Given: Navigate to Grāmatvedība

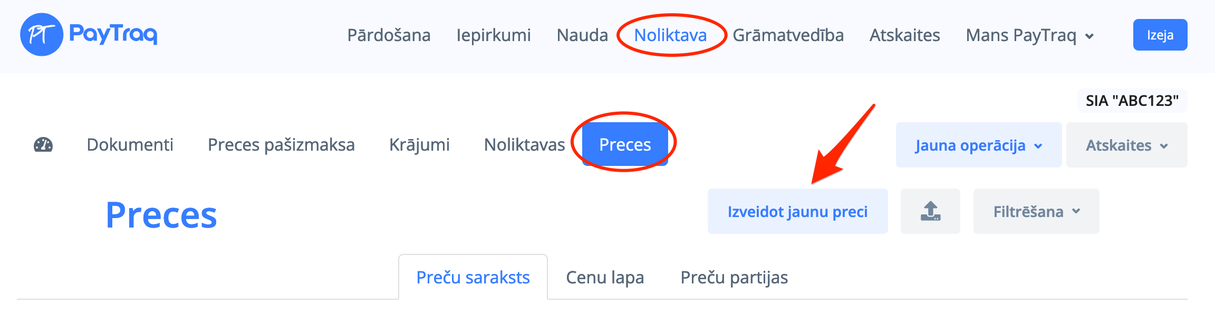Looking at the screenshot, I should (x=788, y=35).
